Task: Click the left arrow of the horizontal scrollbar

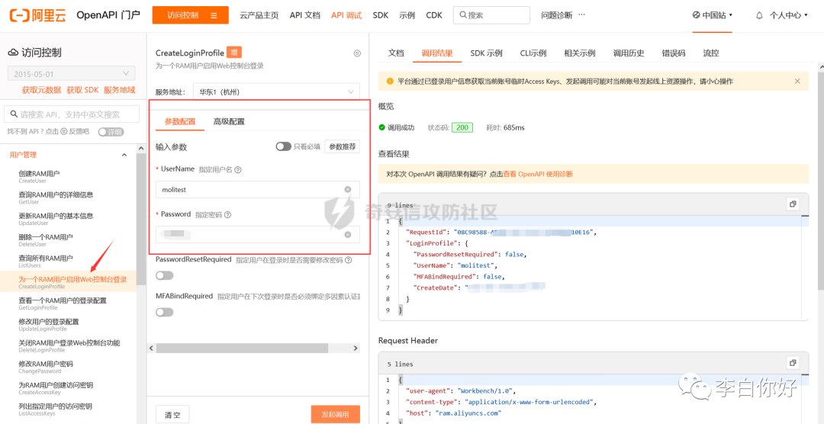Action: pyautogui.click(x=151, y=348)
